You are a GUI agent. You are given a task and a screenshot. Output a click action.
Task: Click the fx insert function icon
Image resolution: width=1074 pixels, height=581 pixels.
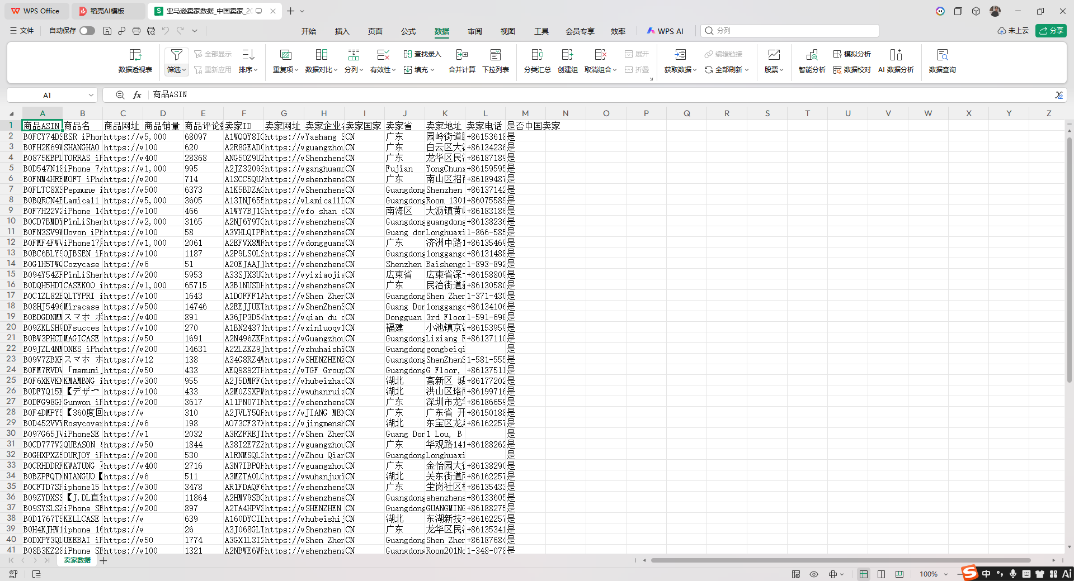click(137, 95)
